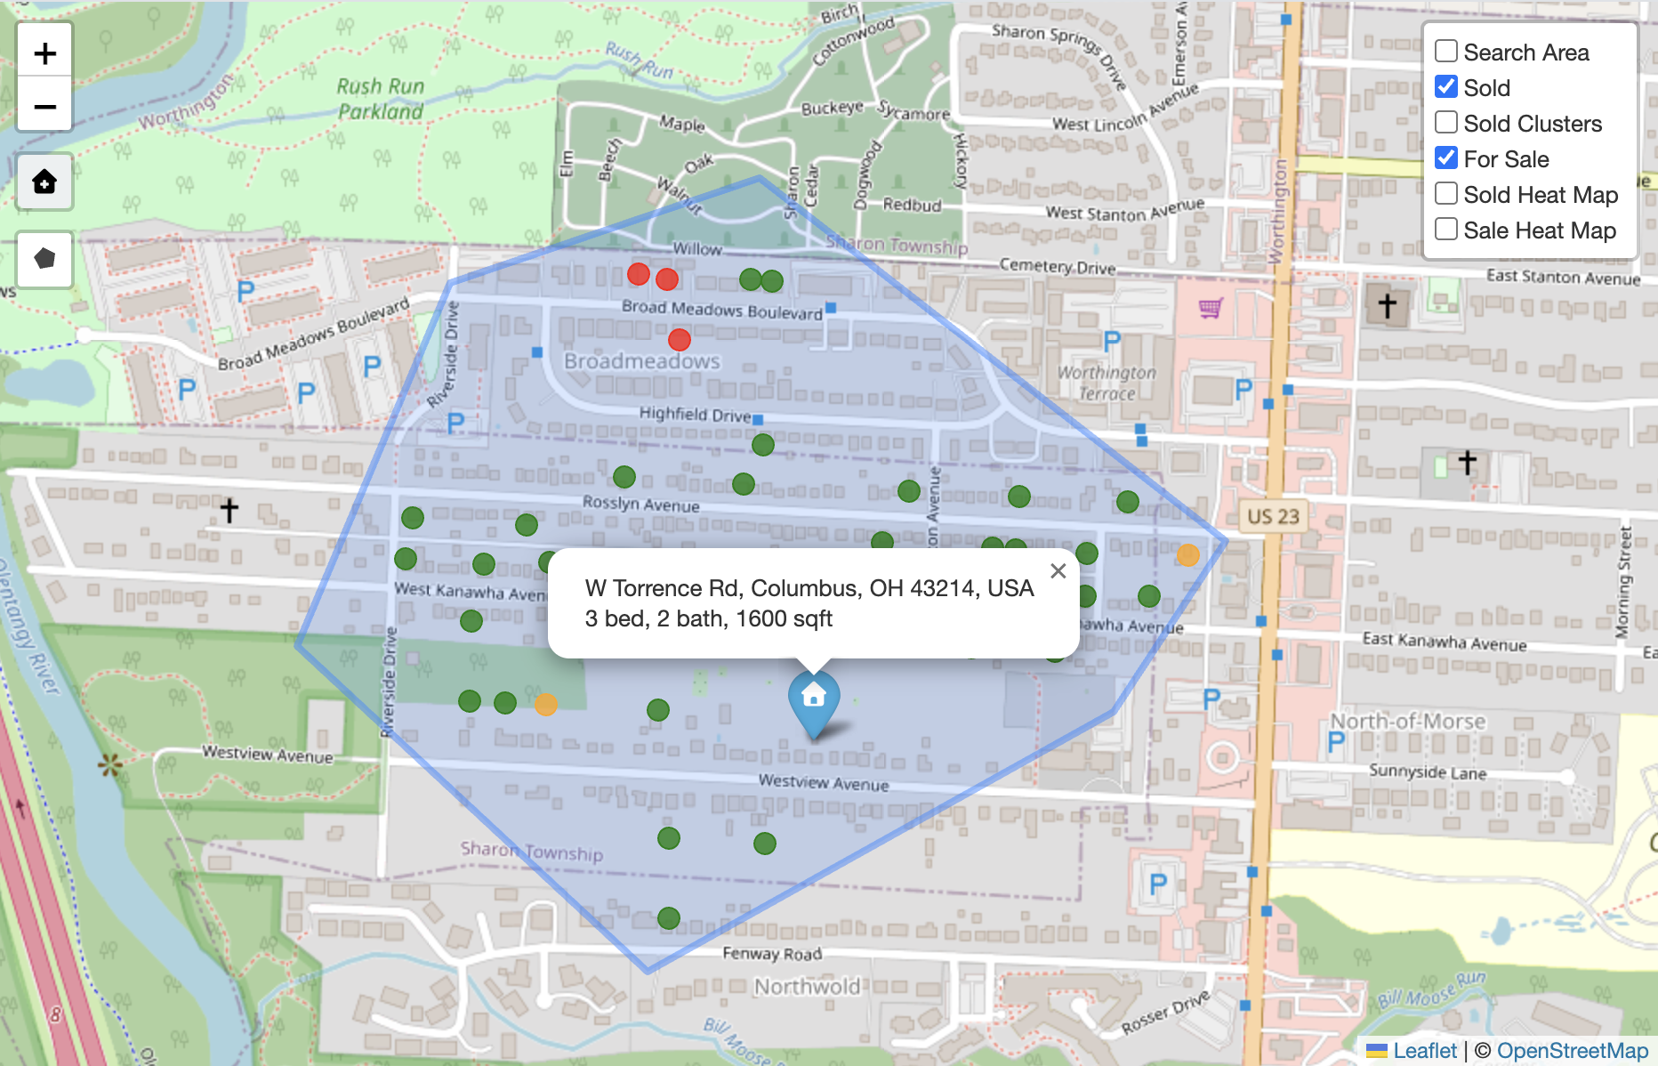Close the W Torrence Rd popup
The height and width of the screenshot is (1066, 1658).
click(1058, 570)
